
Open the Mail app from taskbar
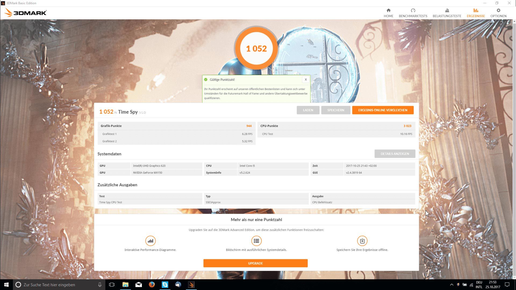coord(139,285)
